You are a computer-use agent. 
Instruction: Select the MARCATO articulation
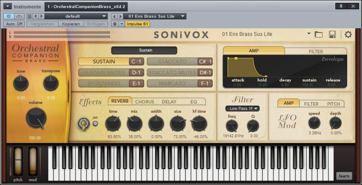pos(172,83)
